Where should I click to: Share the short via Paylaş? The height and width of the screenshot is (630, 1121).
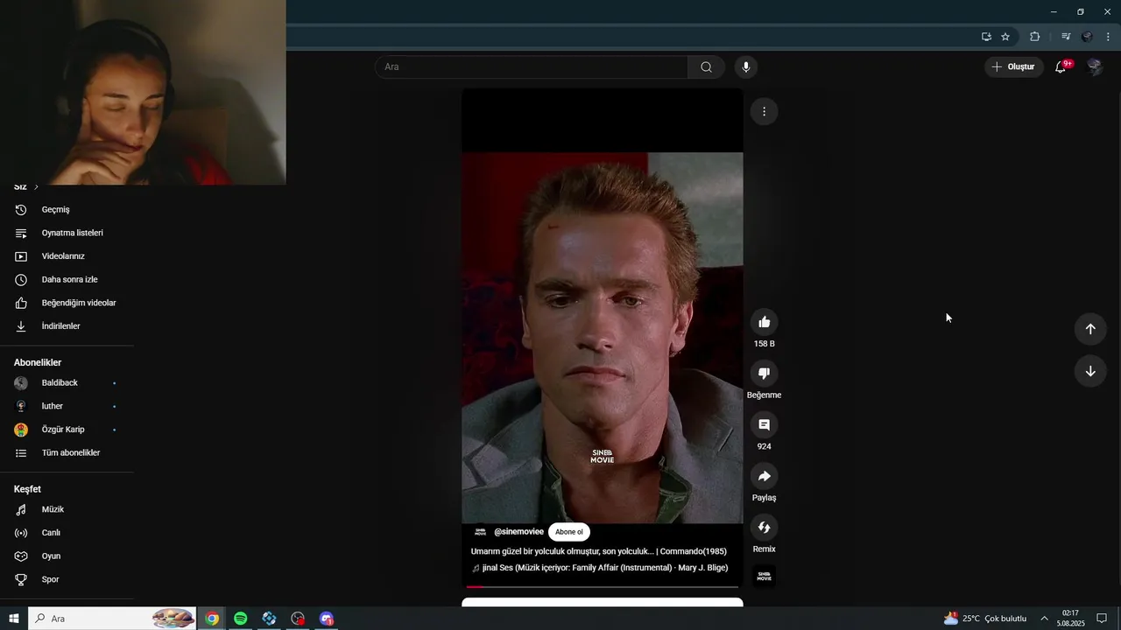pos(764,477)
